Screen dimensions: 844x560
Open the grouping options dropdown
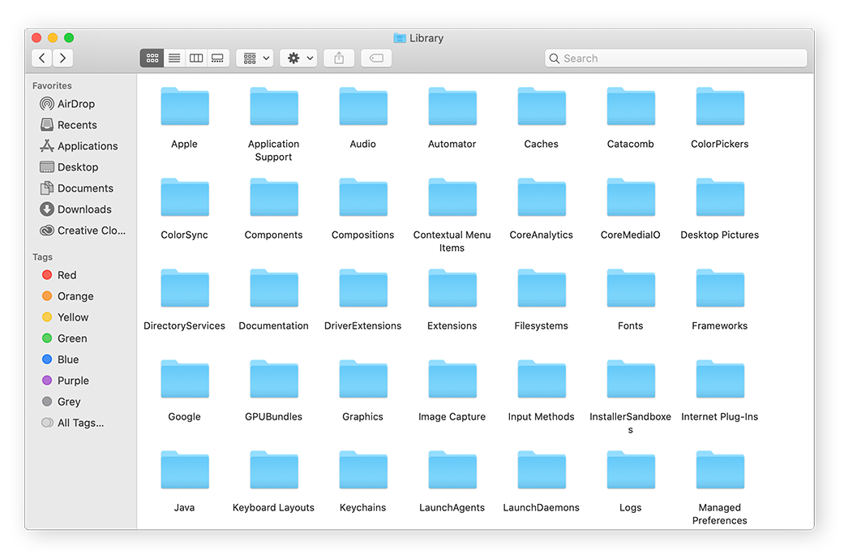click(254, 58)
